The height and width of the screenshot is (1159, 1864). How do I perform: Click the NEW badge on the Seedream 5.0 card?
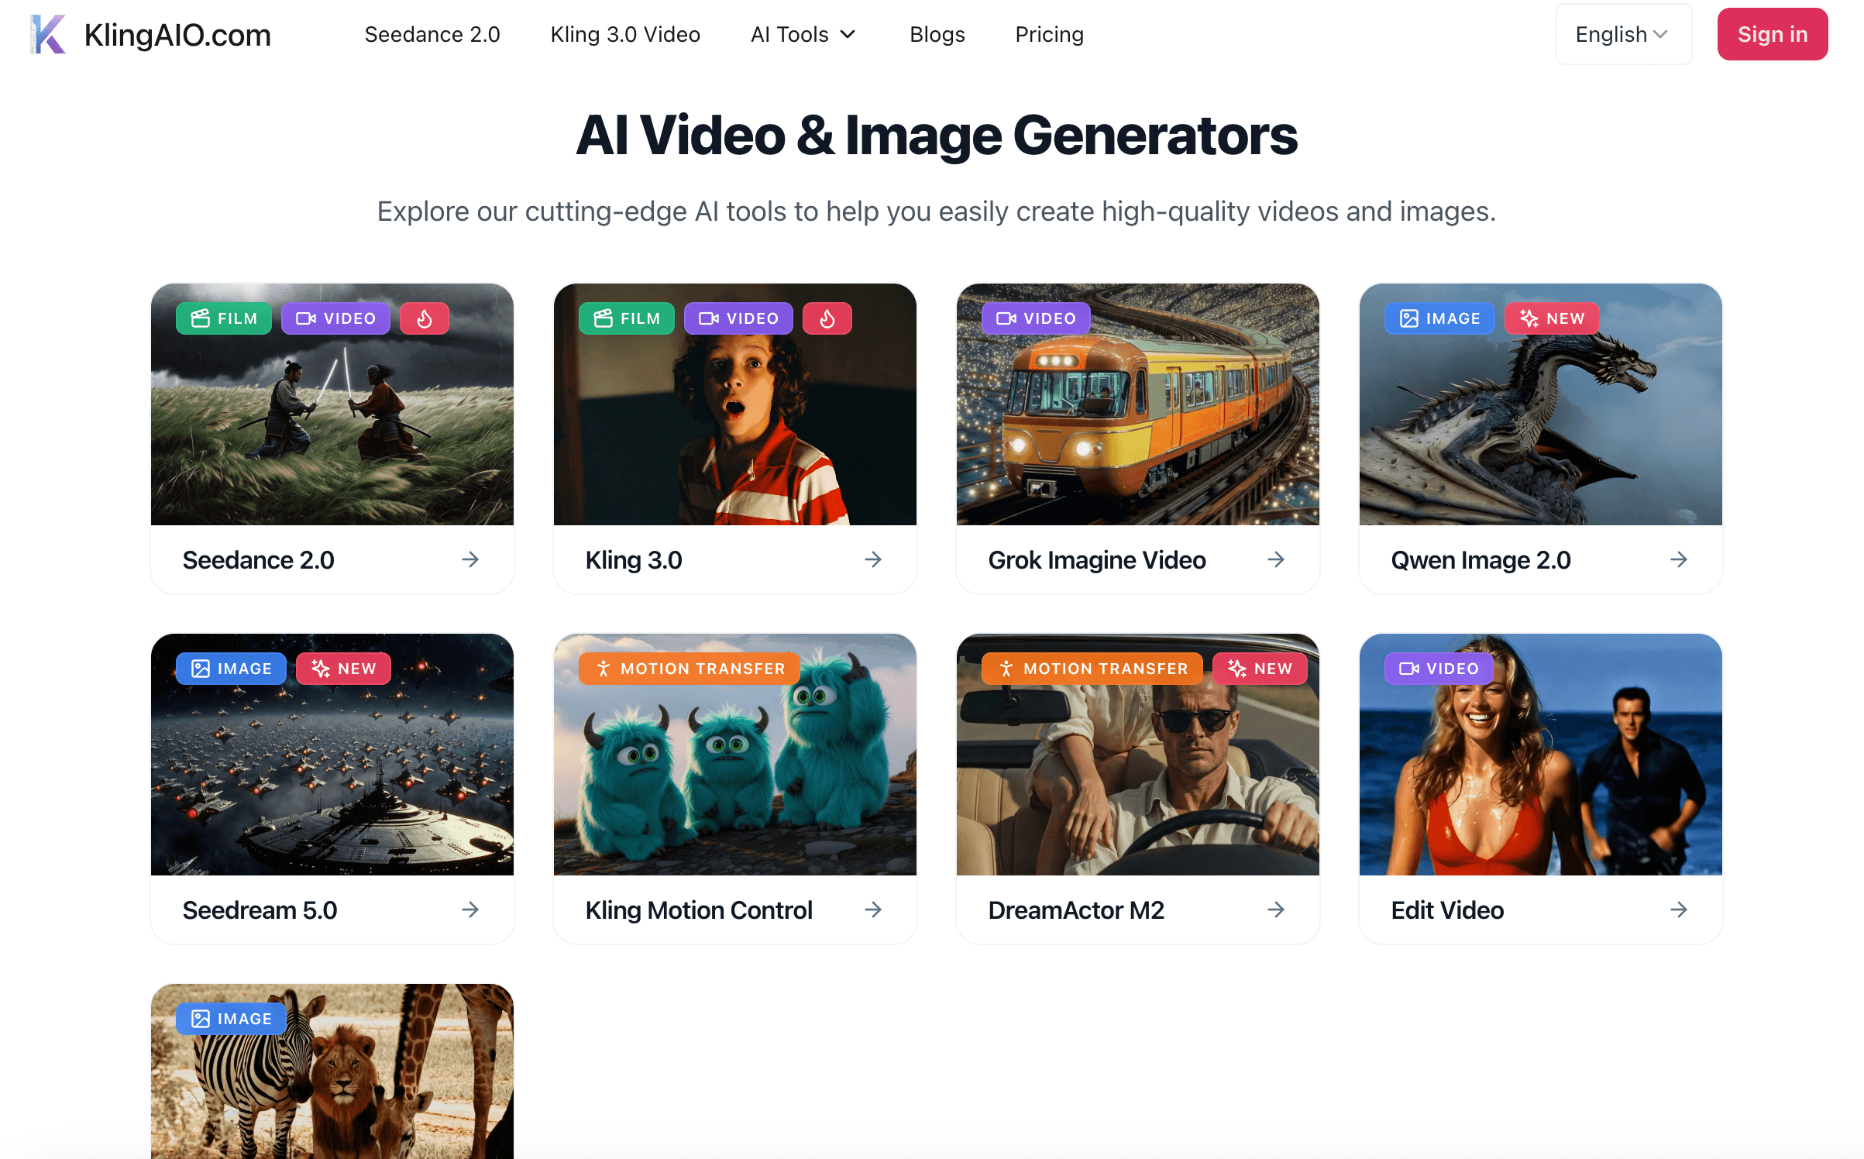[343, 668]
